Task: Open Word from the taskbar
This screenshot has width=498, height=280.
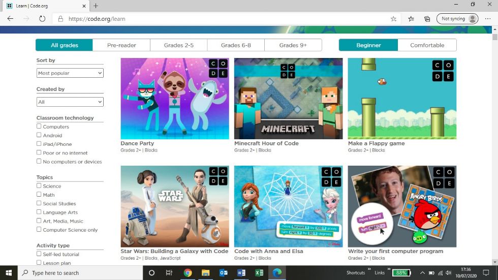Action: (241, 273)
